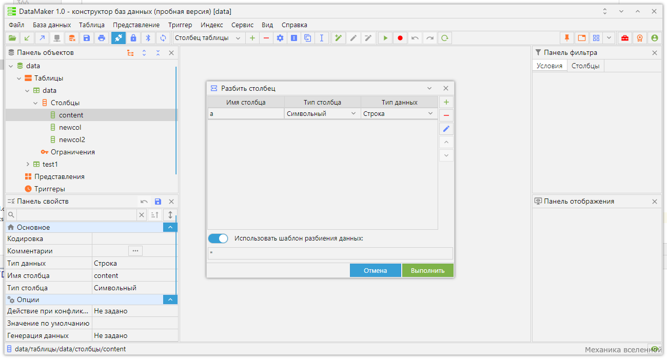Click the duplicate copy toolbar icon
Screen dimensions: 667x359
308,38
